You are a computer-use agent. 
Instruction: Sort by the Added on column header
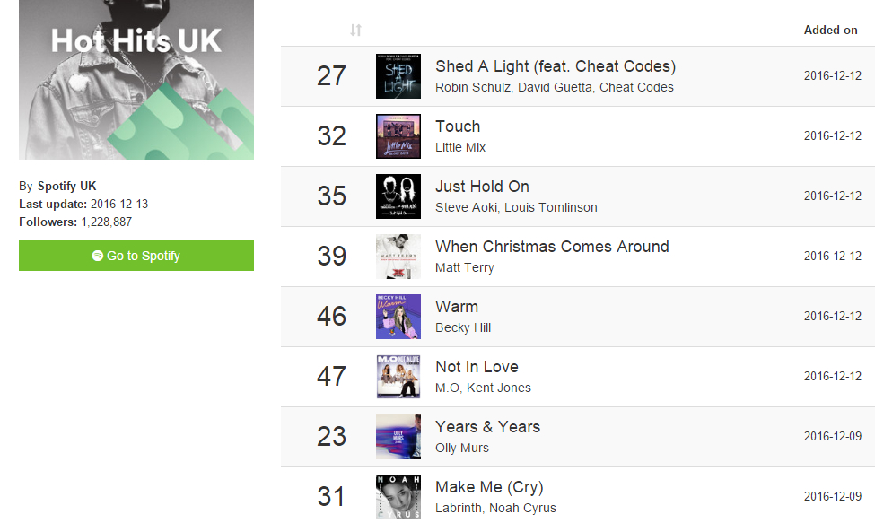(830, 31)
